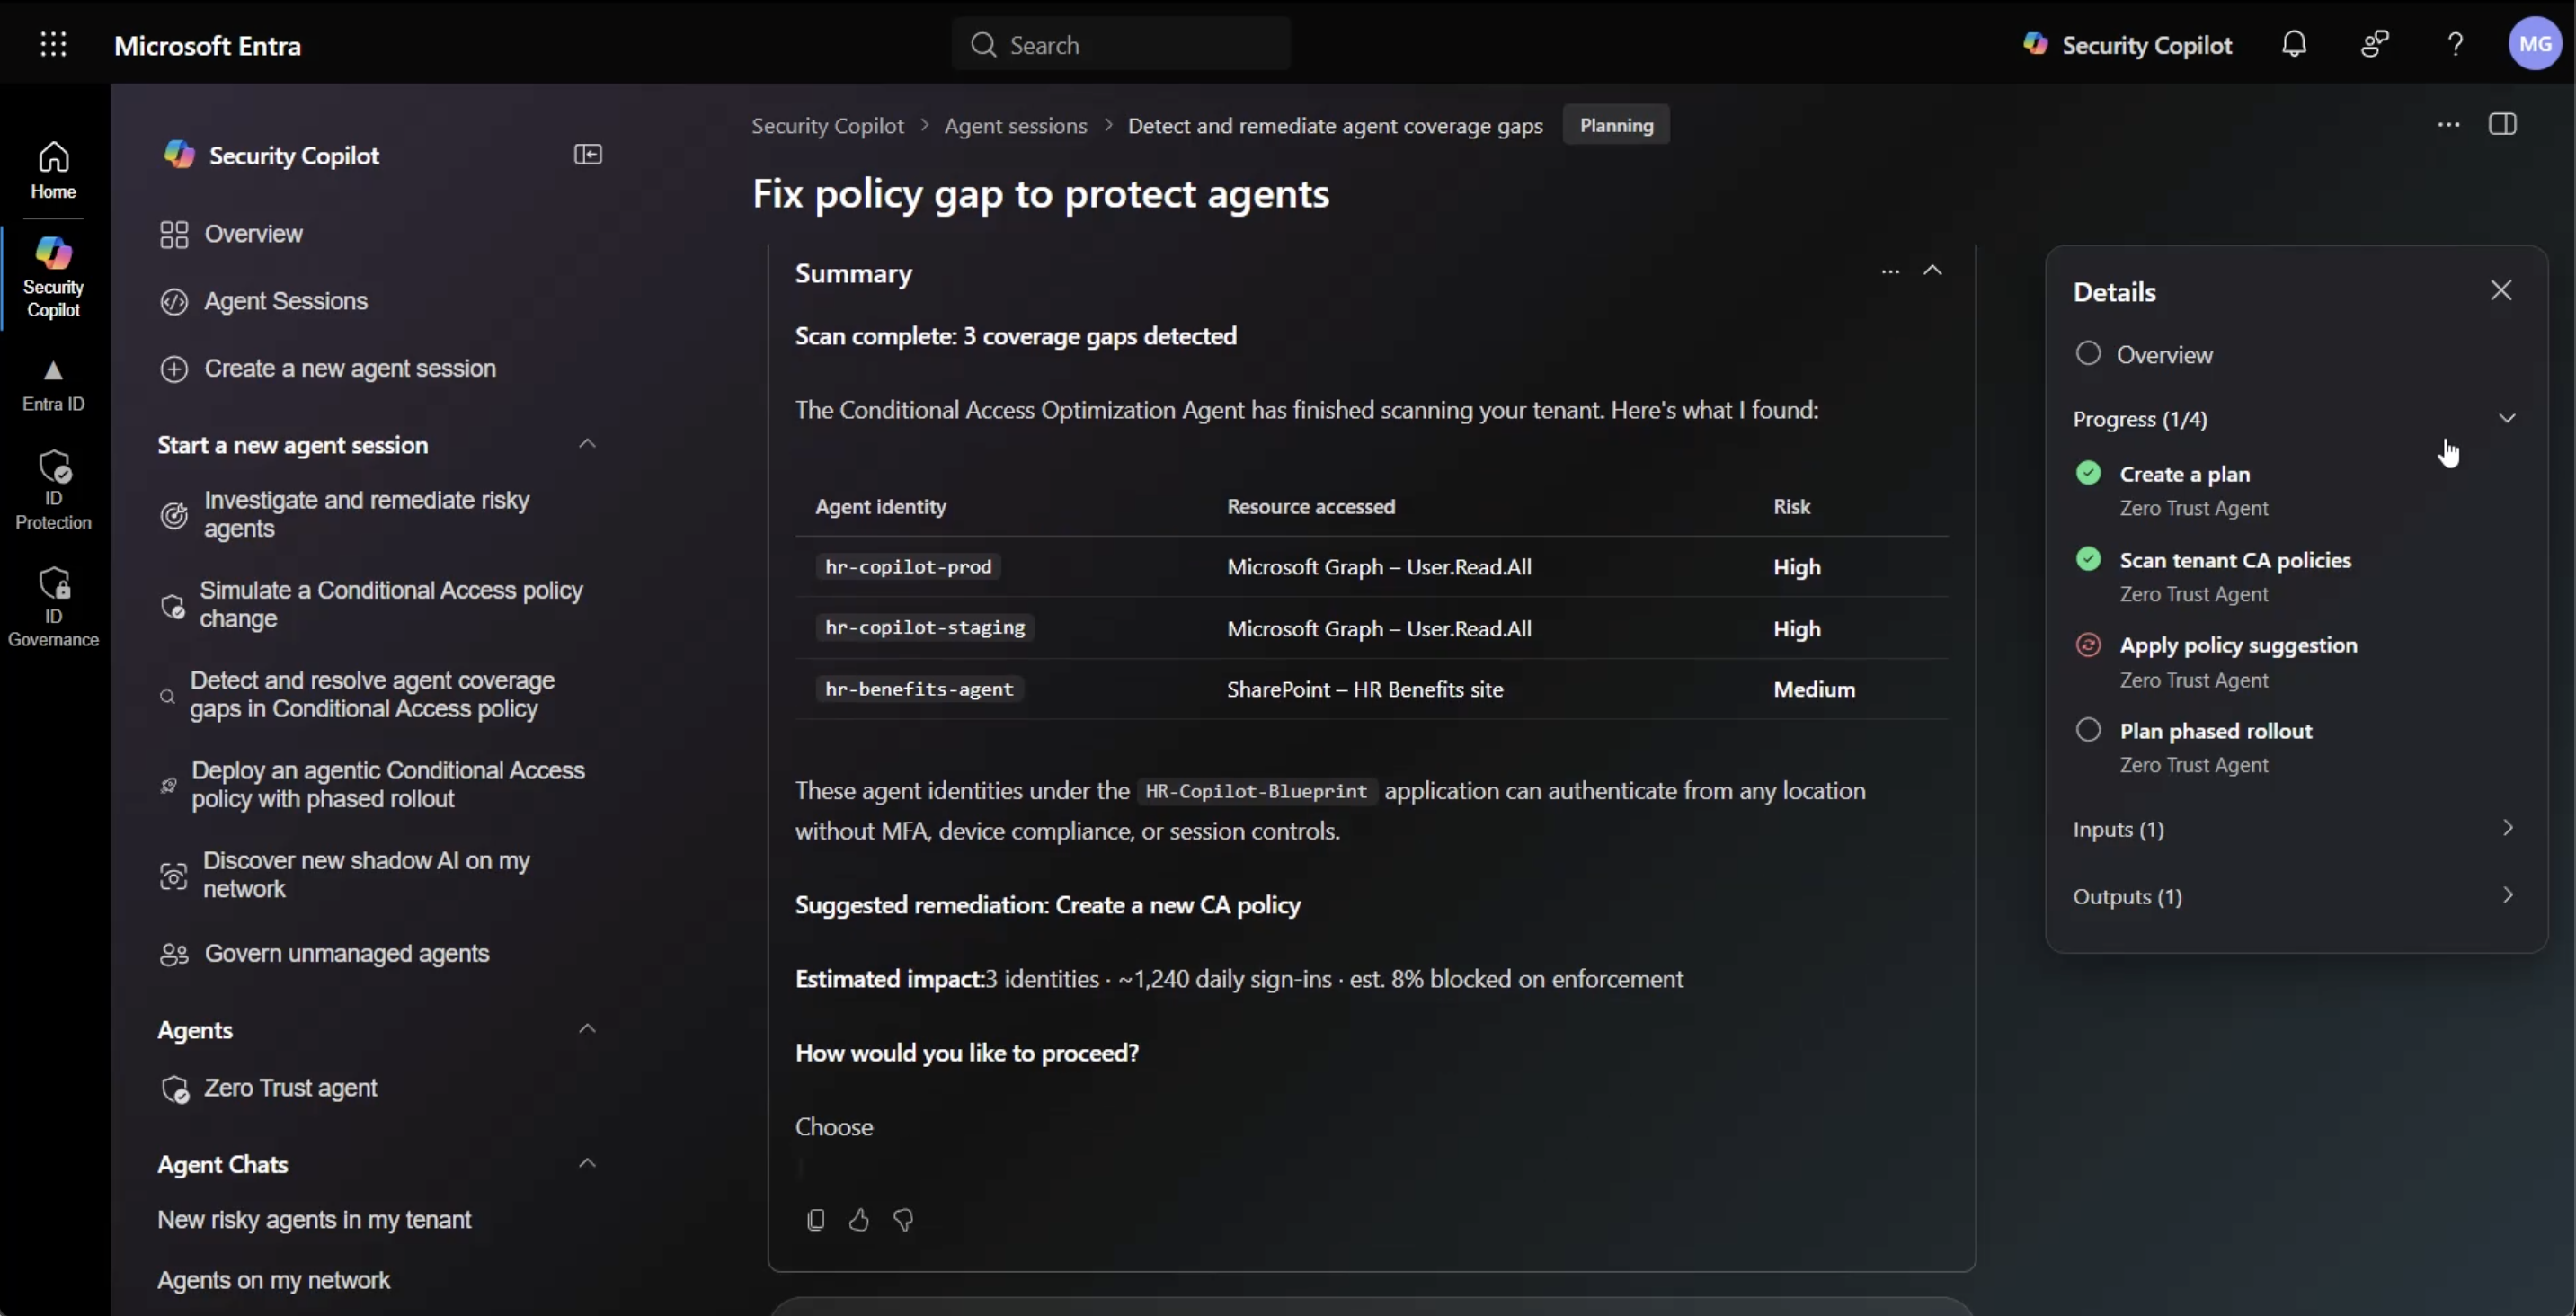This screenshot has height=1316, width=2576.
Task: Select Detect and resolve agent coverage gaps
Action: 357,694
